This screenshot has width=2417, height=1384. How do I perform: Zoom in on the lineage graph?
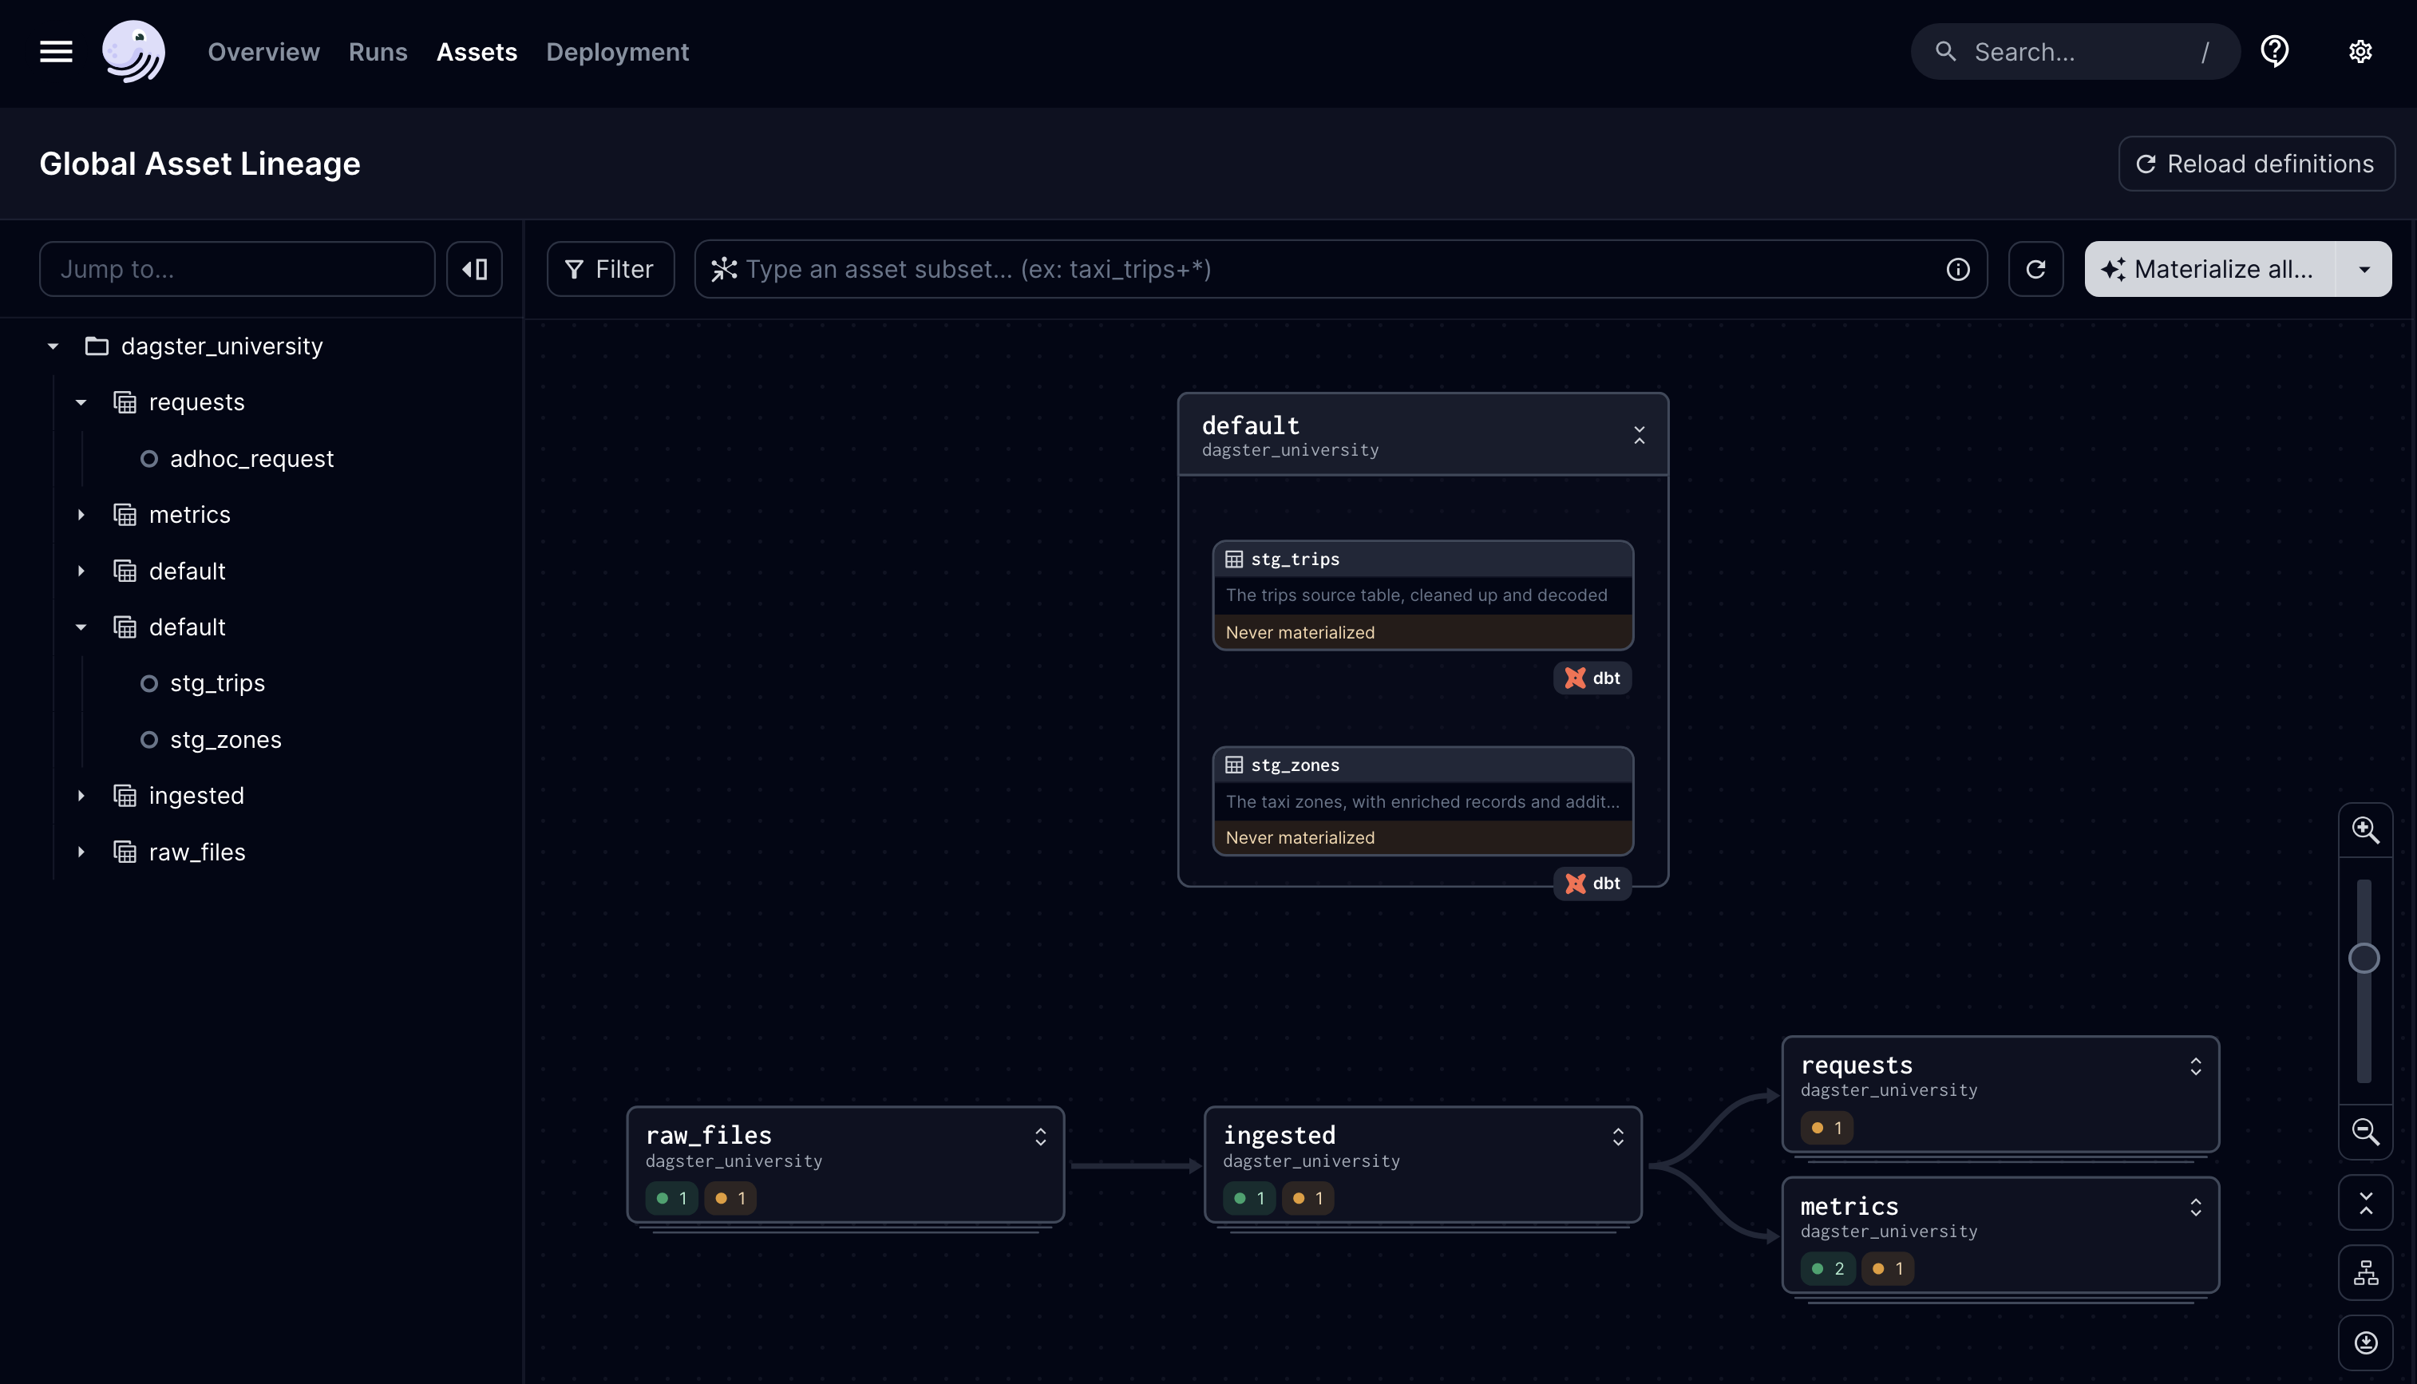[x=2365, y=830]
